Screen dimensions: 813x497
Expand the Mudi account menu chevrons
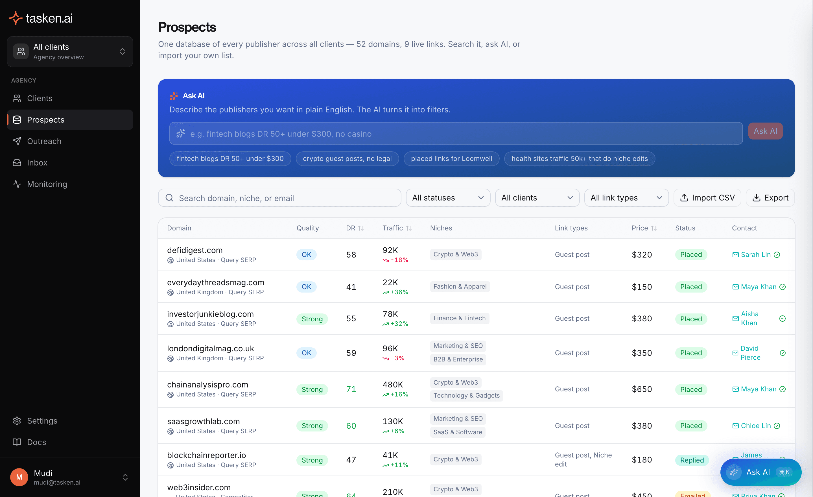(x=125, y=477)
